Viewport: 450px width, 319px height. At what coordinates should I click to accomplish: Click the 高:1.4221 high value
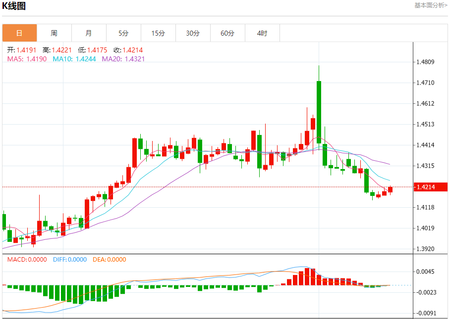pos(57,50)
